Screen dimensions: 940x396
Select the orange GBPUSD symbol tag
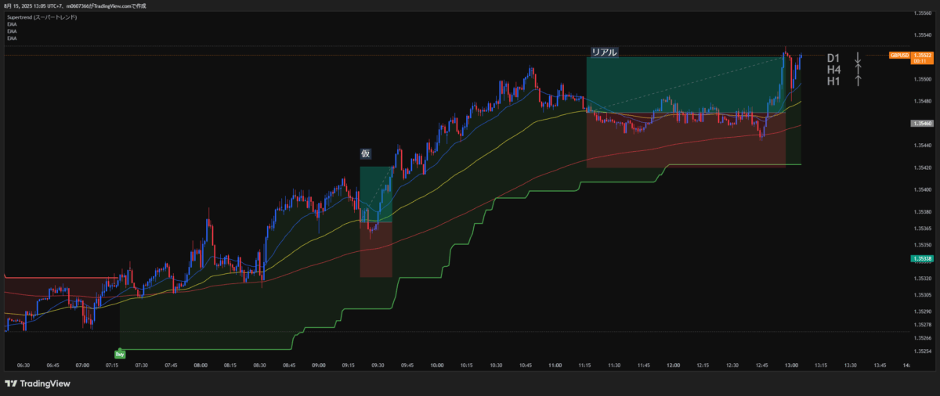pos(899,56)
